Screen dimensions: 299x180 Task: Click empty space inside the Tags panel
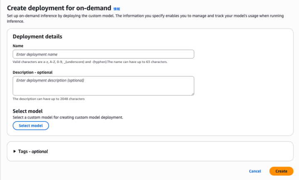tap(166, 151)
